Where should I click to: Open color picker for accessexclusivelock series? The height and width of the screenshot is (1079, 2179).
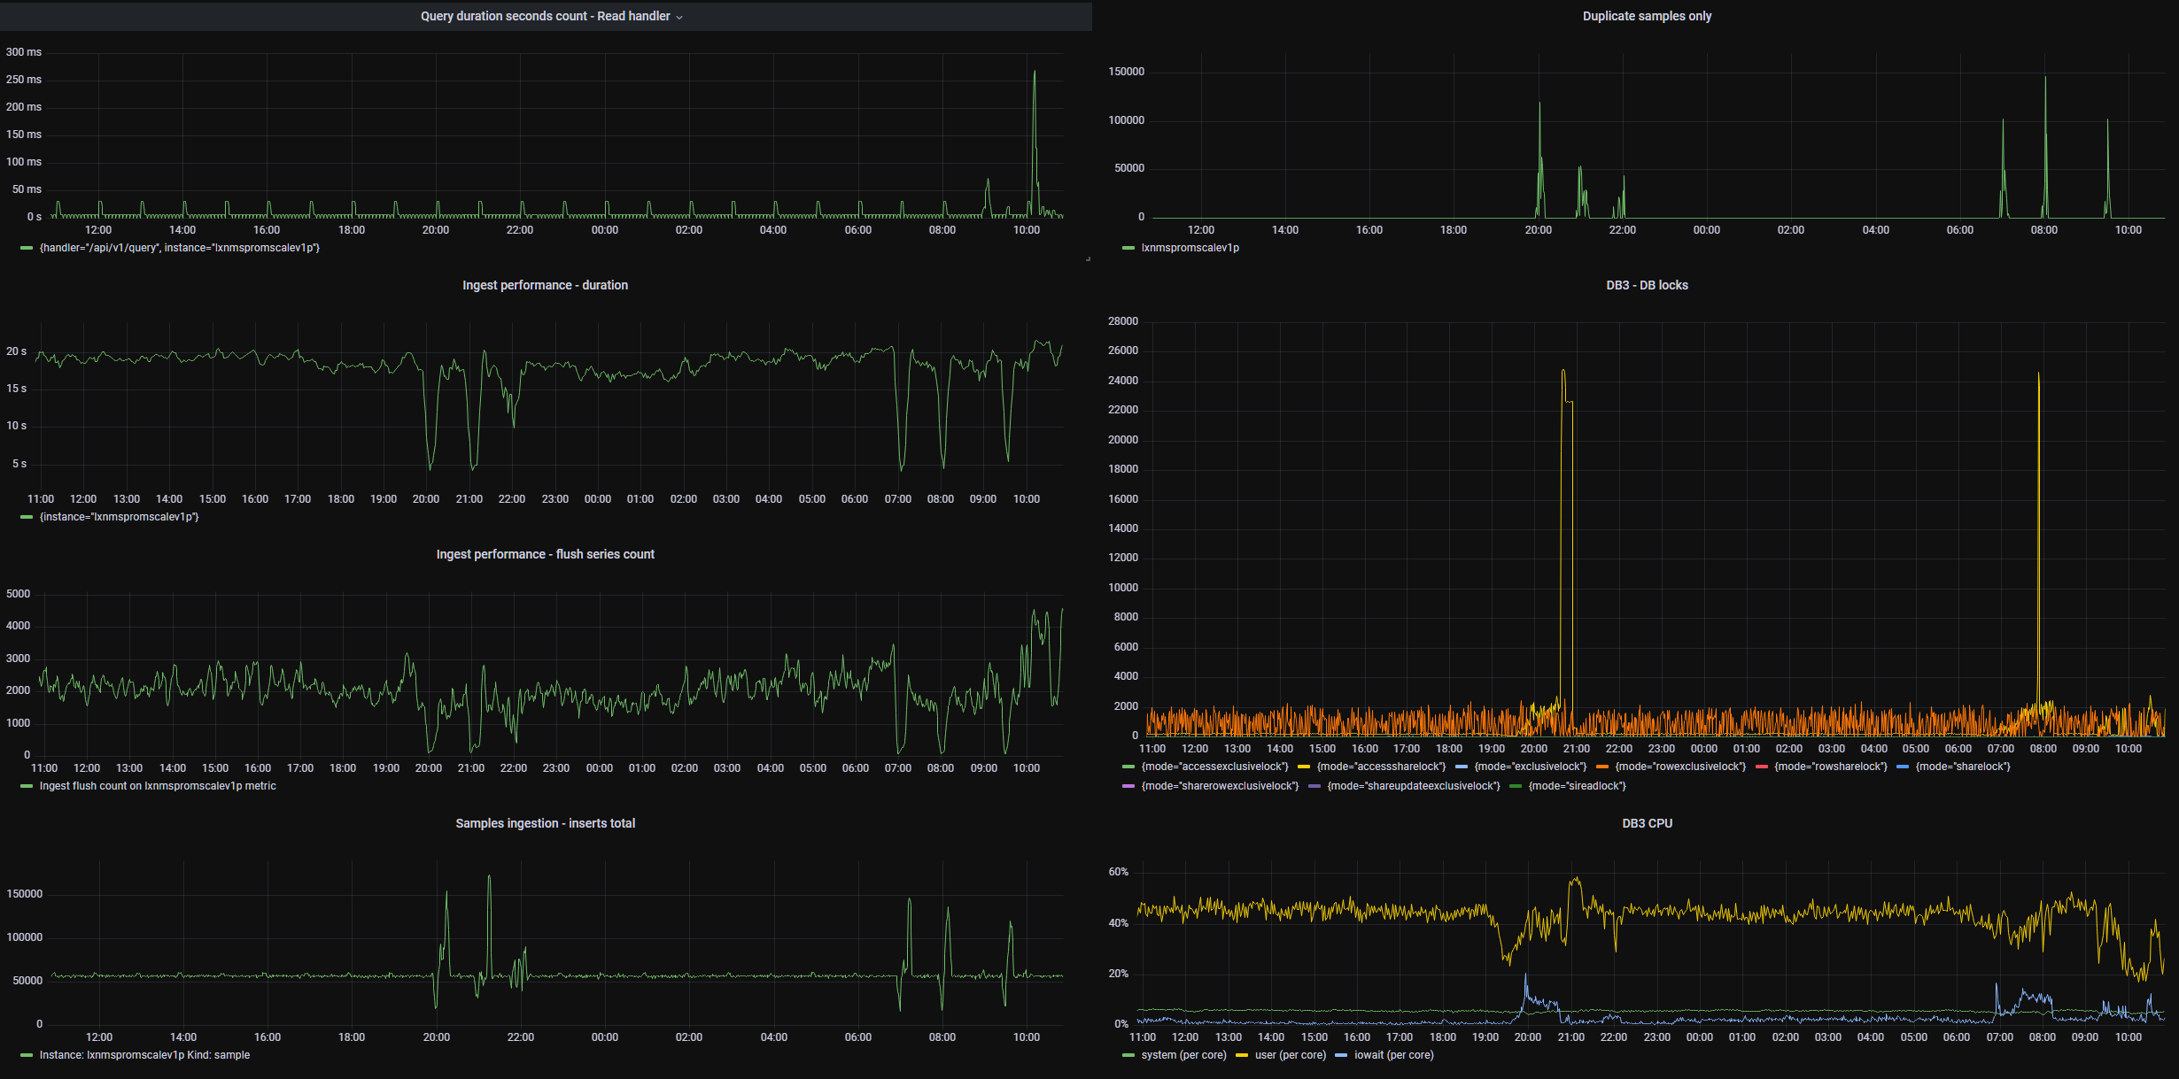pyautogui.click(x=1127, y=767)
